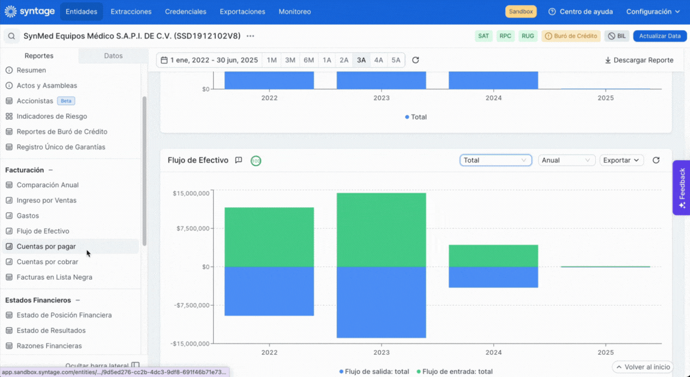
Task: Click the RUG status badge
Action: coord(527,36)
